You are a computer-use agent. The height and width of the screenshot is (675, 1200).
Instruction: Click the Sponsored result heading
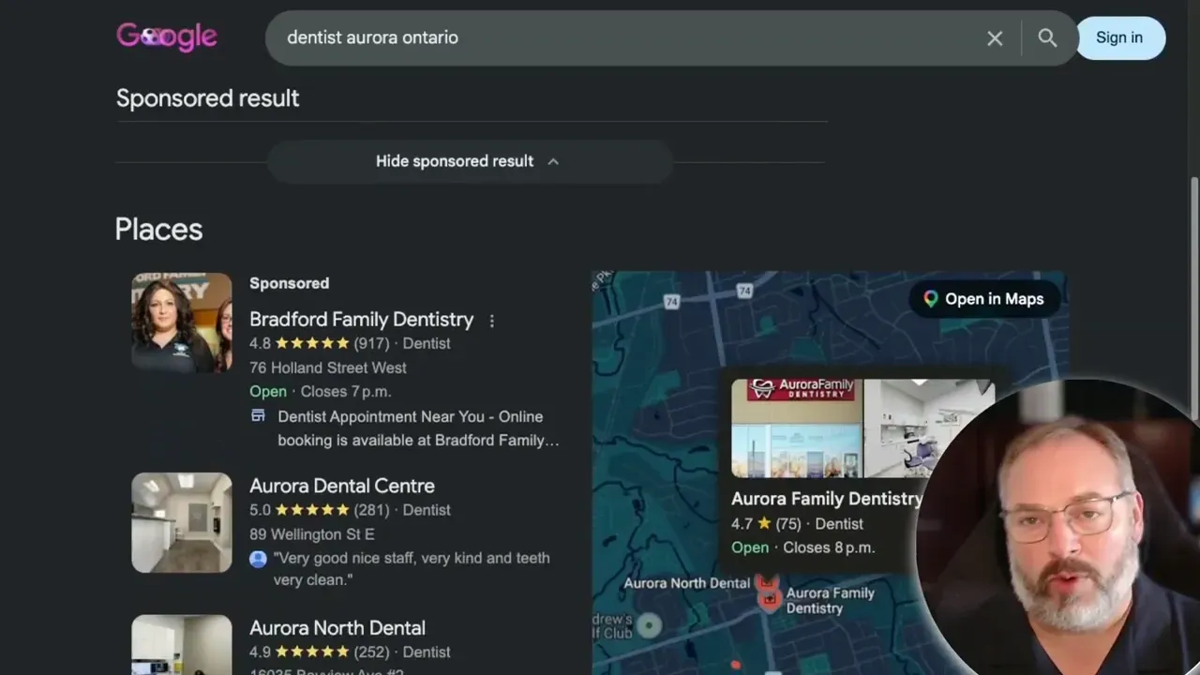click(208, 98)
